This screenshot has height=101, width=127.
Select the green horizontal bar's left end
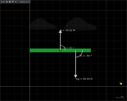coord(31,50)
